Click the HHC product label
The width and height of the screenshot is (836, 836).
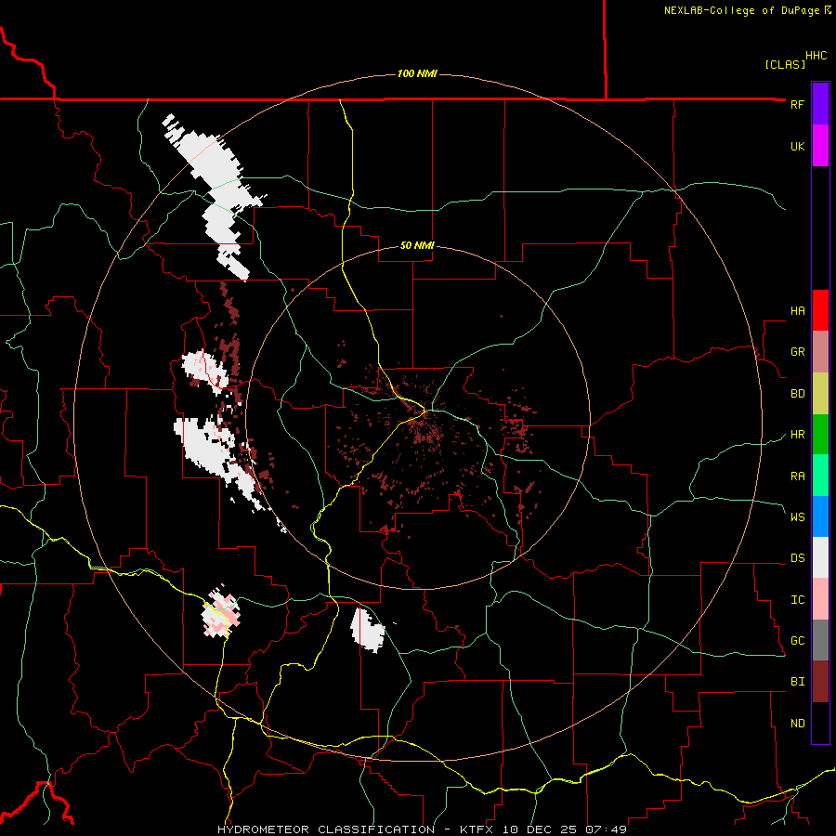(816, 56)
